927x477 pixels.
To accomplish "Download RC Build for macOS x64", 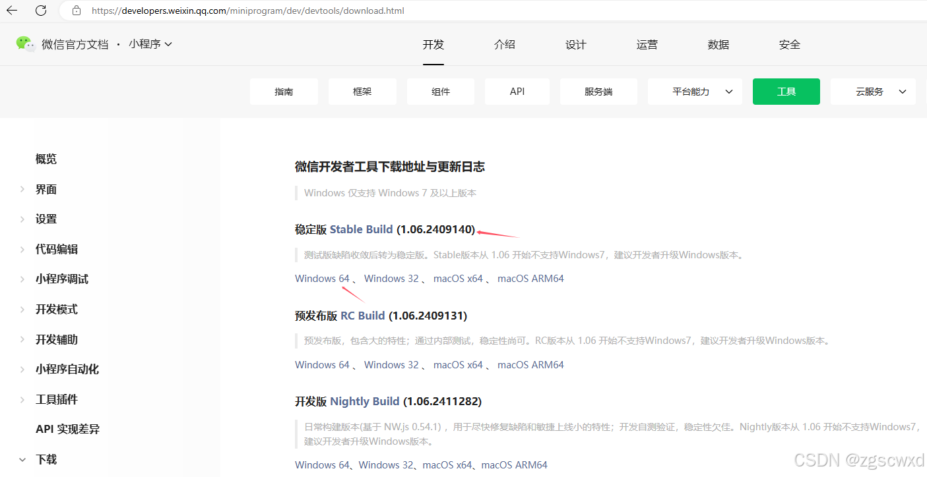I will (458, 365).
